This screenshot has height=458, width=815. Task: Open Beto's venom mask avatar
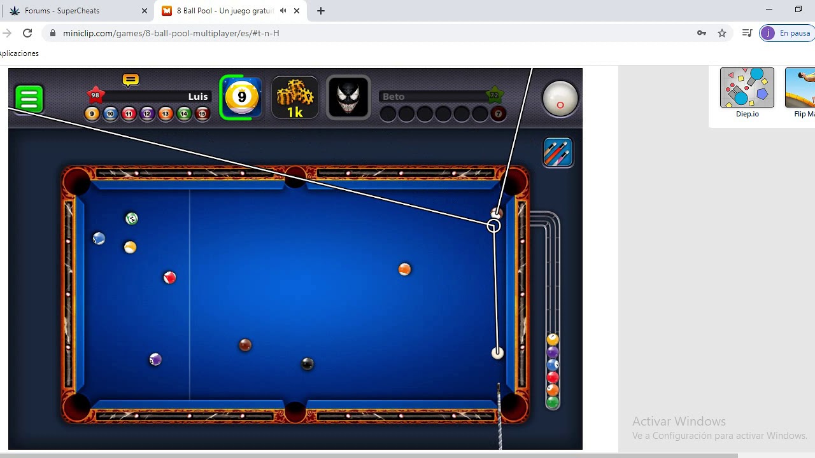coord(348,97)
